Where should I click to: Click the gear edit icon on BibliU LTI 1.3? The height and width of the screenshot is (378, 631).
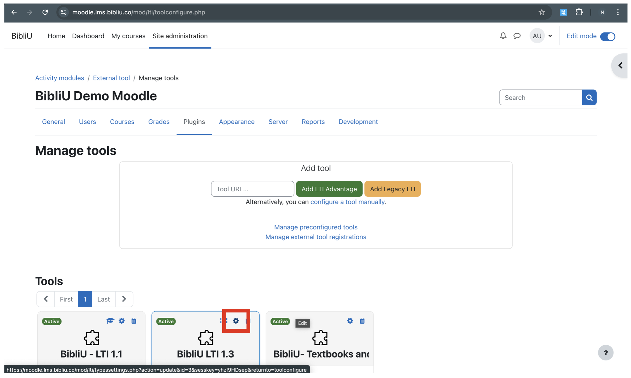(236, 321)
